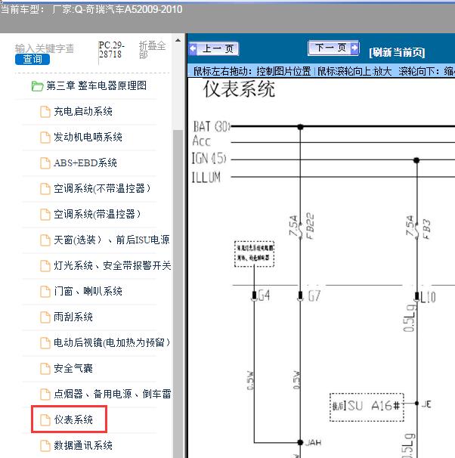Click the G4 connector label
Viewport: 455px width, 458px height.
(x=264, y=296)
